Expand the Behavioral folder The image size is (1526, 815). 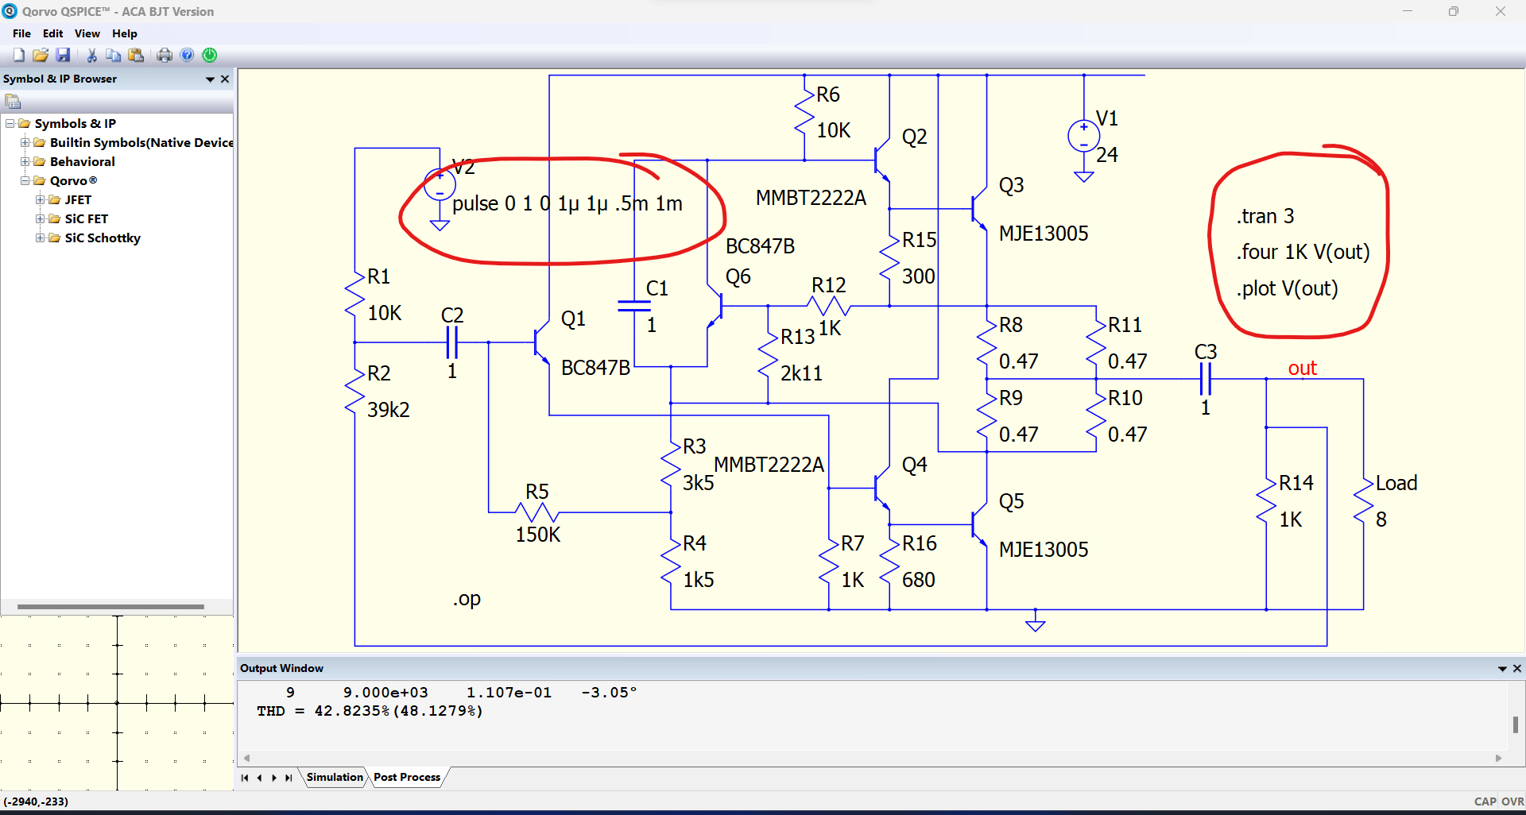[x=25, y=161]
